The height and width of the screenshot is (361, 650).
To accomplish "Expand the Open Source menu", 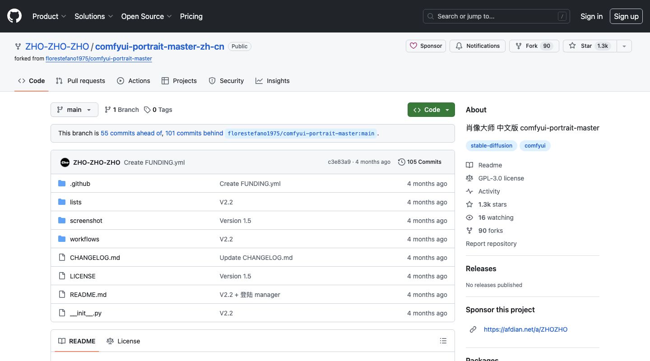I will pos(147,16).
